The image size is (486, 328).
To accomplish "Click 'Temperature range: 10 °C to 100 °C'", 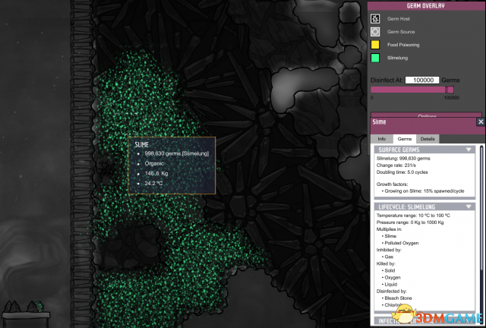I will 413,216.
